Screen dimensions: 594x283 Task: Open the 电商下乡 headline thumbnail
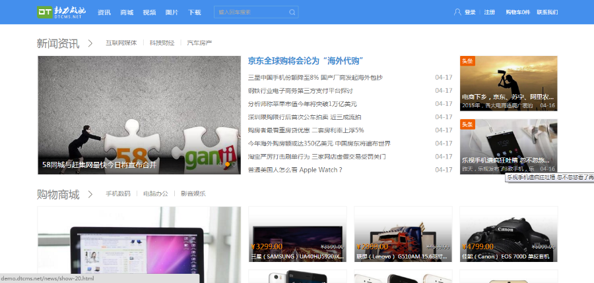508,83
